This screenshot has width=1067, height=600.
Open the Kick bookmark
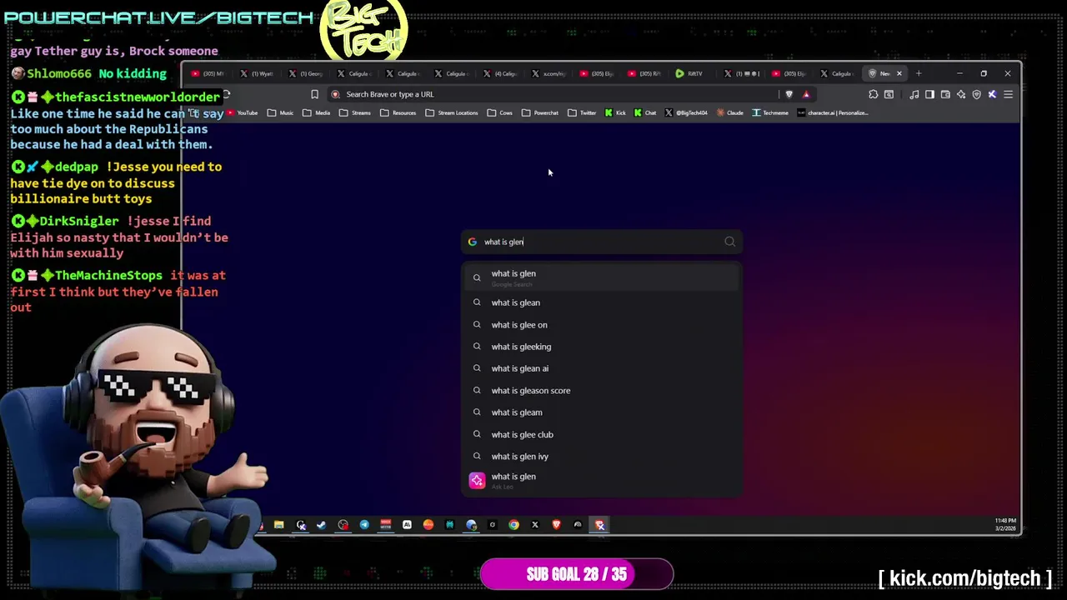[x=615, y=112]
